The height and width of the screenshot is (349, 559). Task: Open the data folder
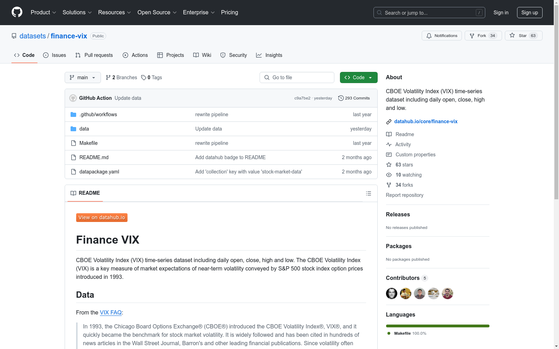(84, 129)
